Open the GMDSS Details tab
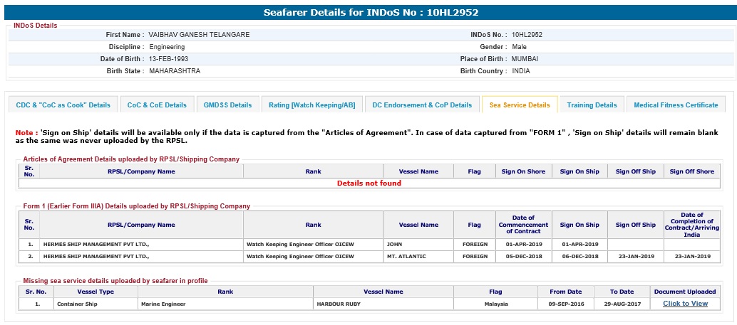This screenshot has height=325, width=737. [227, 105]
